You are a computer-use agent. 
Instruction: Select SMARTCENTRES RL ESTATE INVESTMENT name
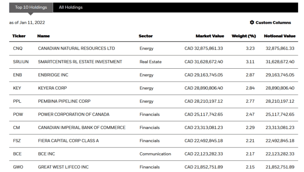click(x=80, y=62)
